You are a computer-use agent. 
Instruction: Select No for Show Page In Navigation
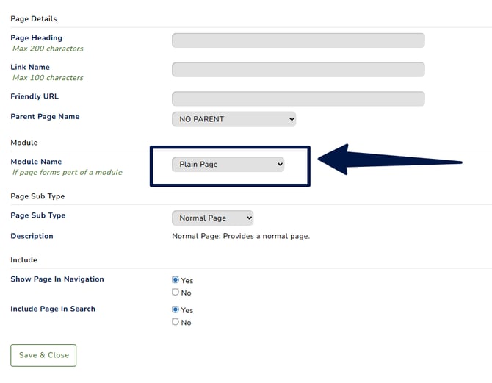(176, 292)
